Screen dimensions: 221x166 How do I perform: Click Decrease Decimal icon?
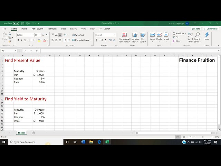(x=114, y=40)
